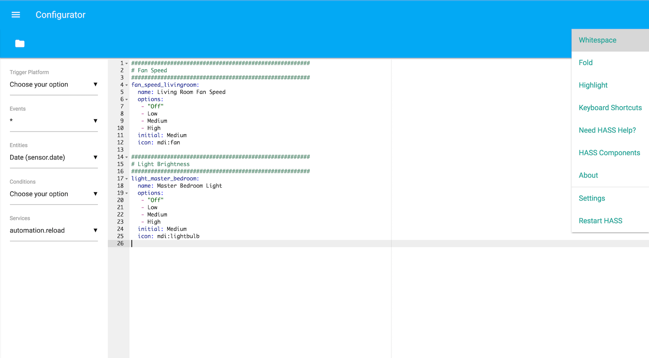The height and width of the screenshot is (358, 649).
Task: Collapse fan_speed_livingroom fold on line 4
Action: (127, 85)
